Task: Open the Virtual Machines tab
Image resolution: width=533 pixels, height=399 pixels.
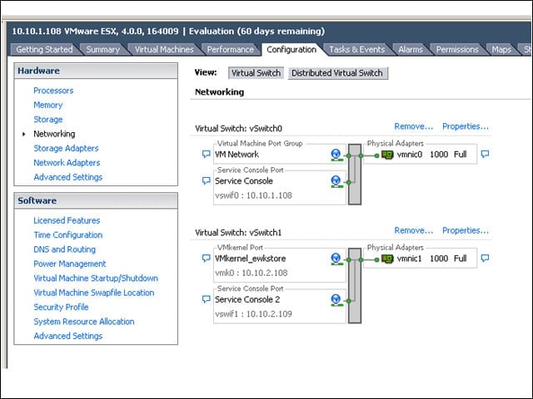Action: [164, 50]
